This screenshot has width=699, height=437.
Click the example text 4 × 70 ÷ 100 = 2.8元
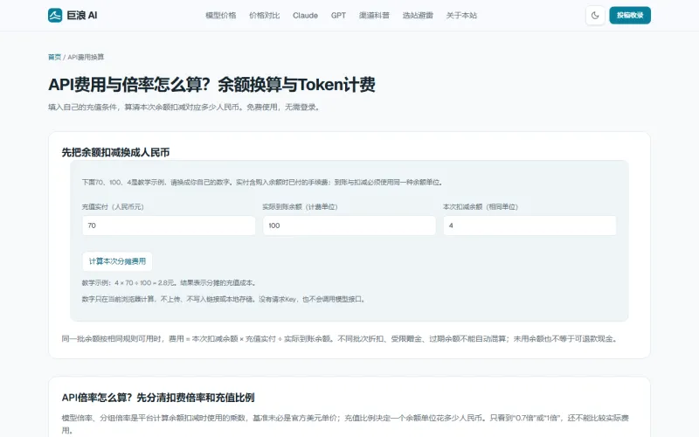click(144, 282)
